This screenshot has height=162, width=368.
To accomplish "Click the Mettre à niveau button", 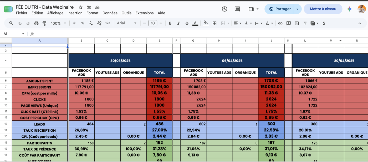I will click(323, 9).
